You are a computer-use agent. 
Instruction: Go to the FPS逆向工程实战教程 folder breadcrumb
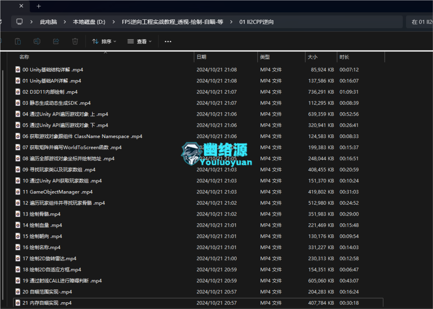173,22
